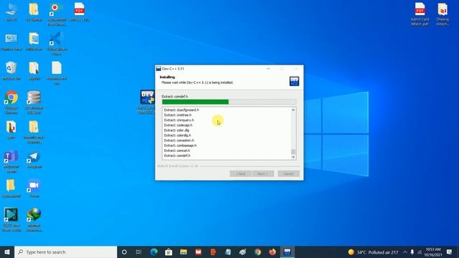459x258 pixels.
Task: Click the 'Extract: comcat.h' log line
Action: (x=177, y=150)
